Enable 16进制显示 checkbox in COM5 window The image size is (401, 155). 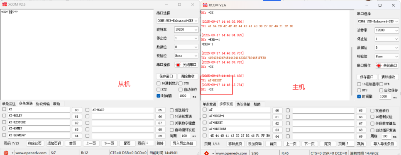tap(158, 83)
